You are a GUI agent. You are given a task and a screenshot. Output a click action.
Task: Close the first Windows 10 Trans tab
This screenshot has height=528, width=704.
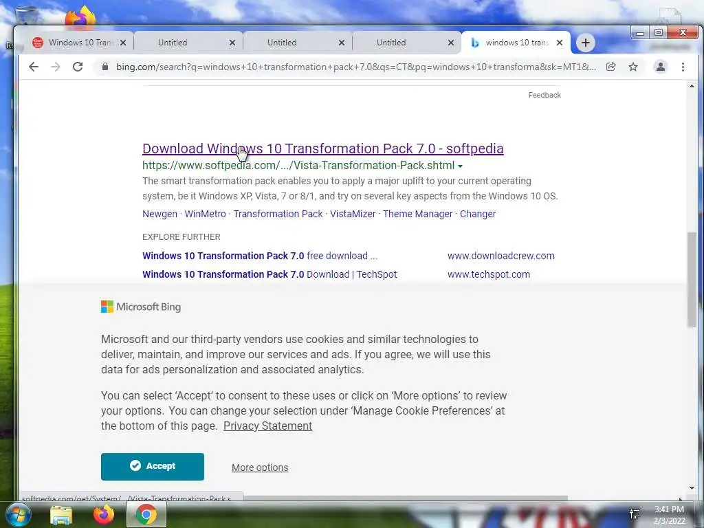pos(123,43)
